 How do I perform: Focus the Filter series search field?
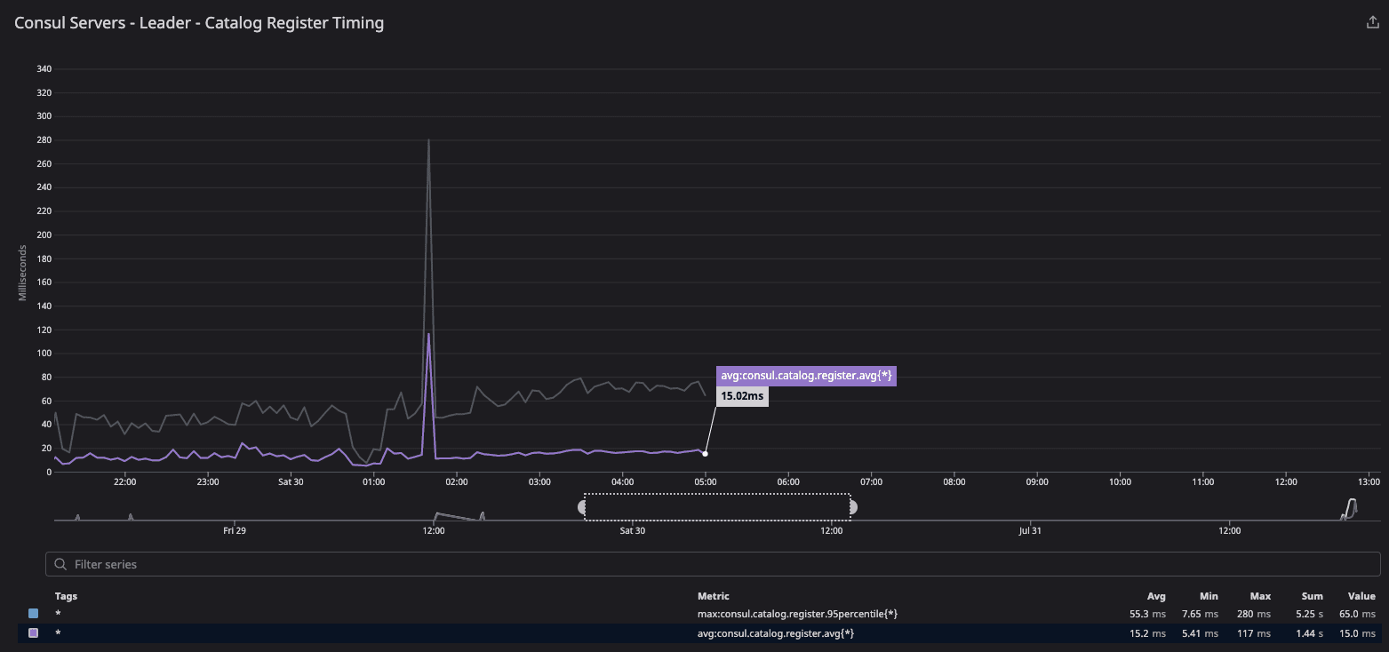711,564
